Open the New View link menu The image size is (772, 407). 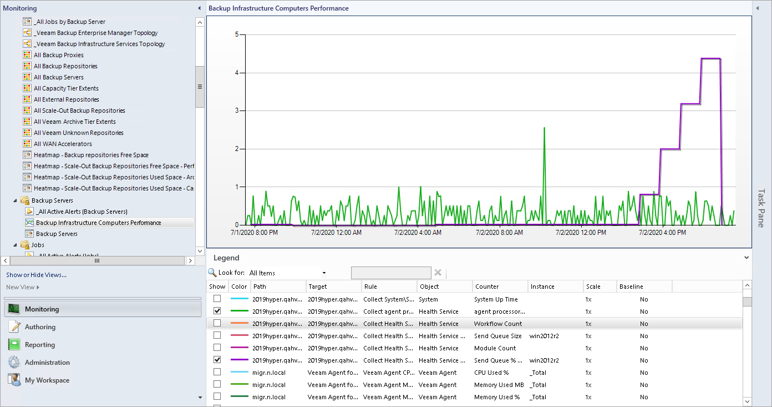(x=23, y=287)
